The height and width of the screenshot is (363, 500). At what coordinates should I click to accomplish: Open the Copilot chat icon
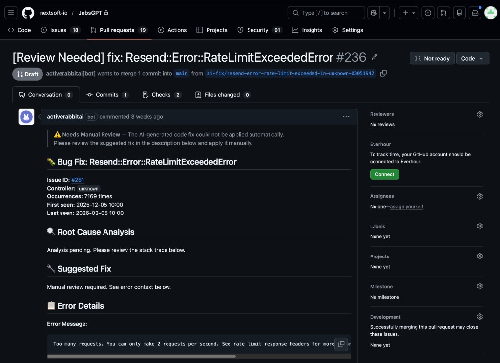(374, 13)
